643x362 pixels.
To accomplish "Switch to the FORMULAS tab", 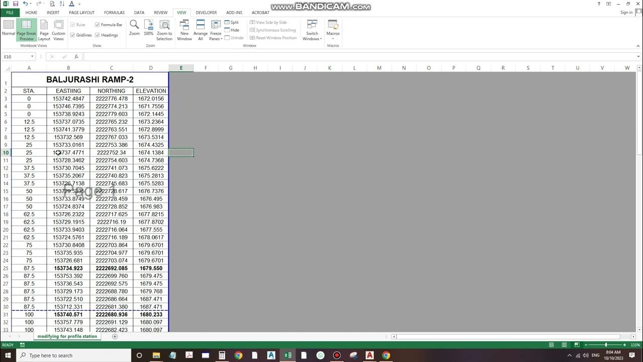I will pyautogui.click(x=114, y=13).
